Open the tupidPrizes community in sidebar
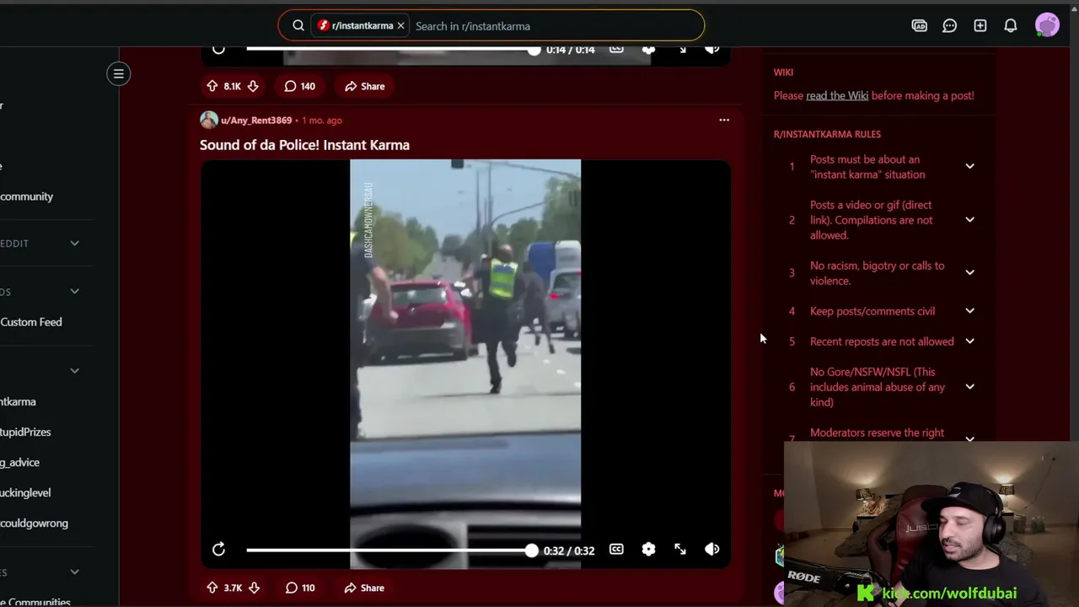 [25, 432]
